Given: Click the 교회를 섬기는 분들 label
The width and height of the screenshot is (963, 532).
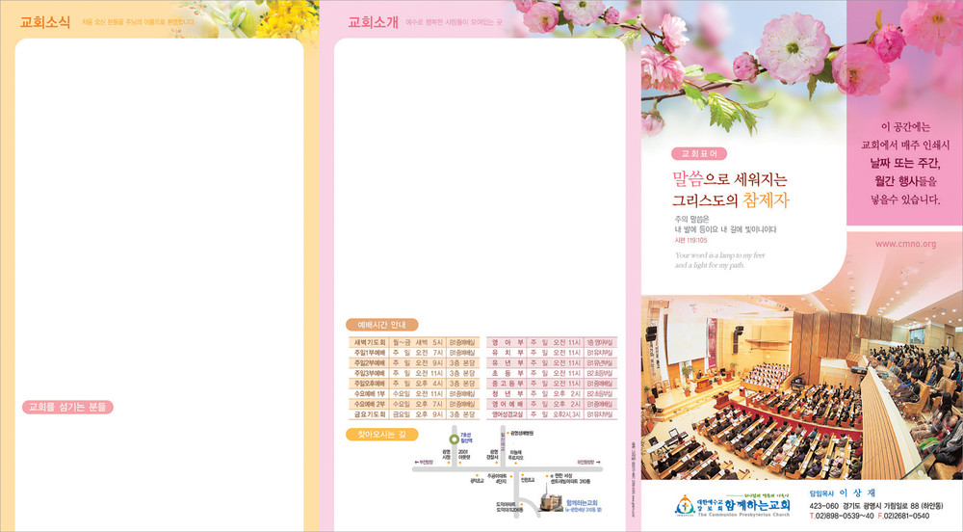Looking at the screenshot, I should (x=67, y=407).
